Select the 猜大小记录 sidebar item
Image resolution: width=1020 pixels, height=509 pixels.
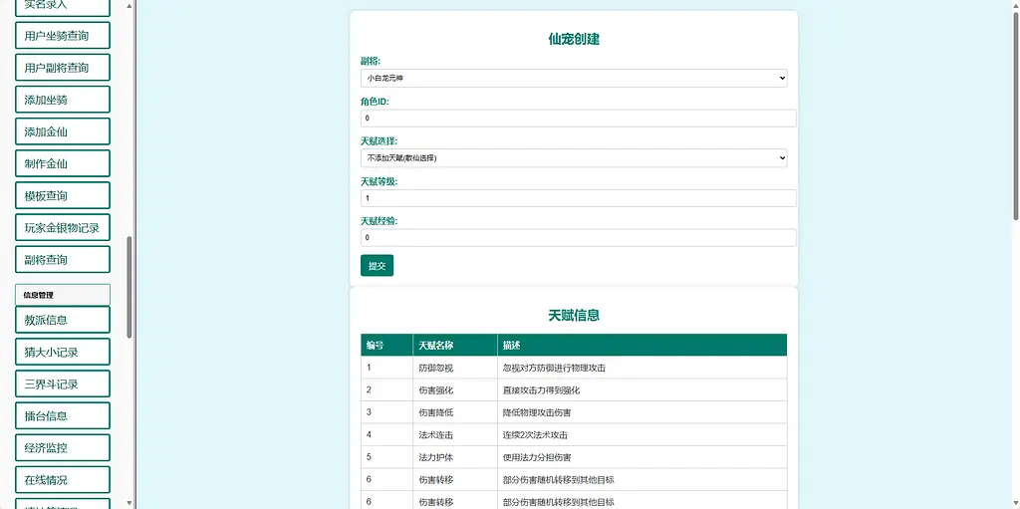[x=62, y=352]
